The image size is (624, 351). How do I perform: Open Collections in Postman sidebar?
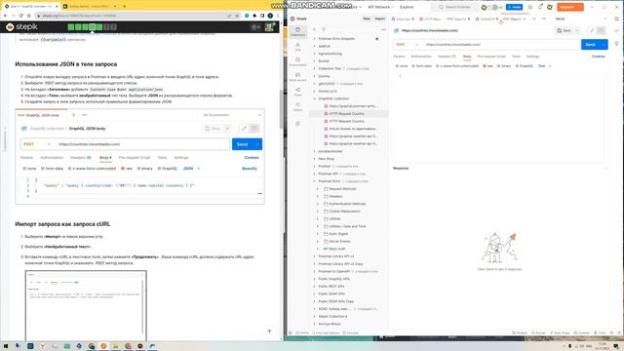click(297, 31)
